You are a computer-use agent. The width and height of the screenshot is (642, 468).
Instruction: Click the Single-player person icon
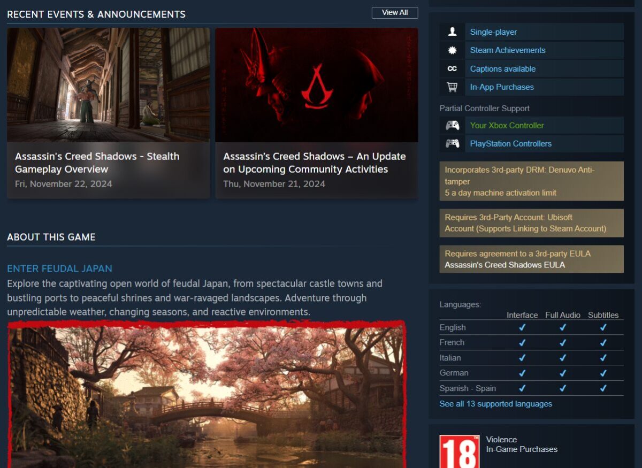(452, 32)
